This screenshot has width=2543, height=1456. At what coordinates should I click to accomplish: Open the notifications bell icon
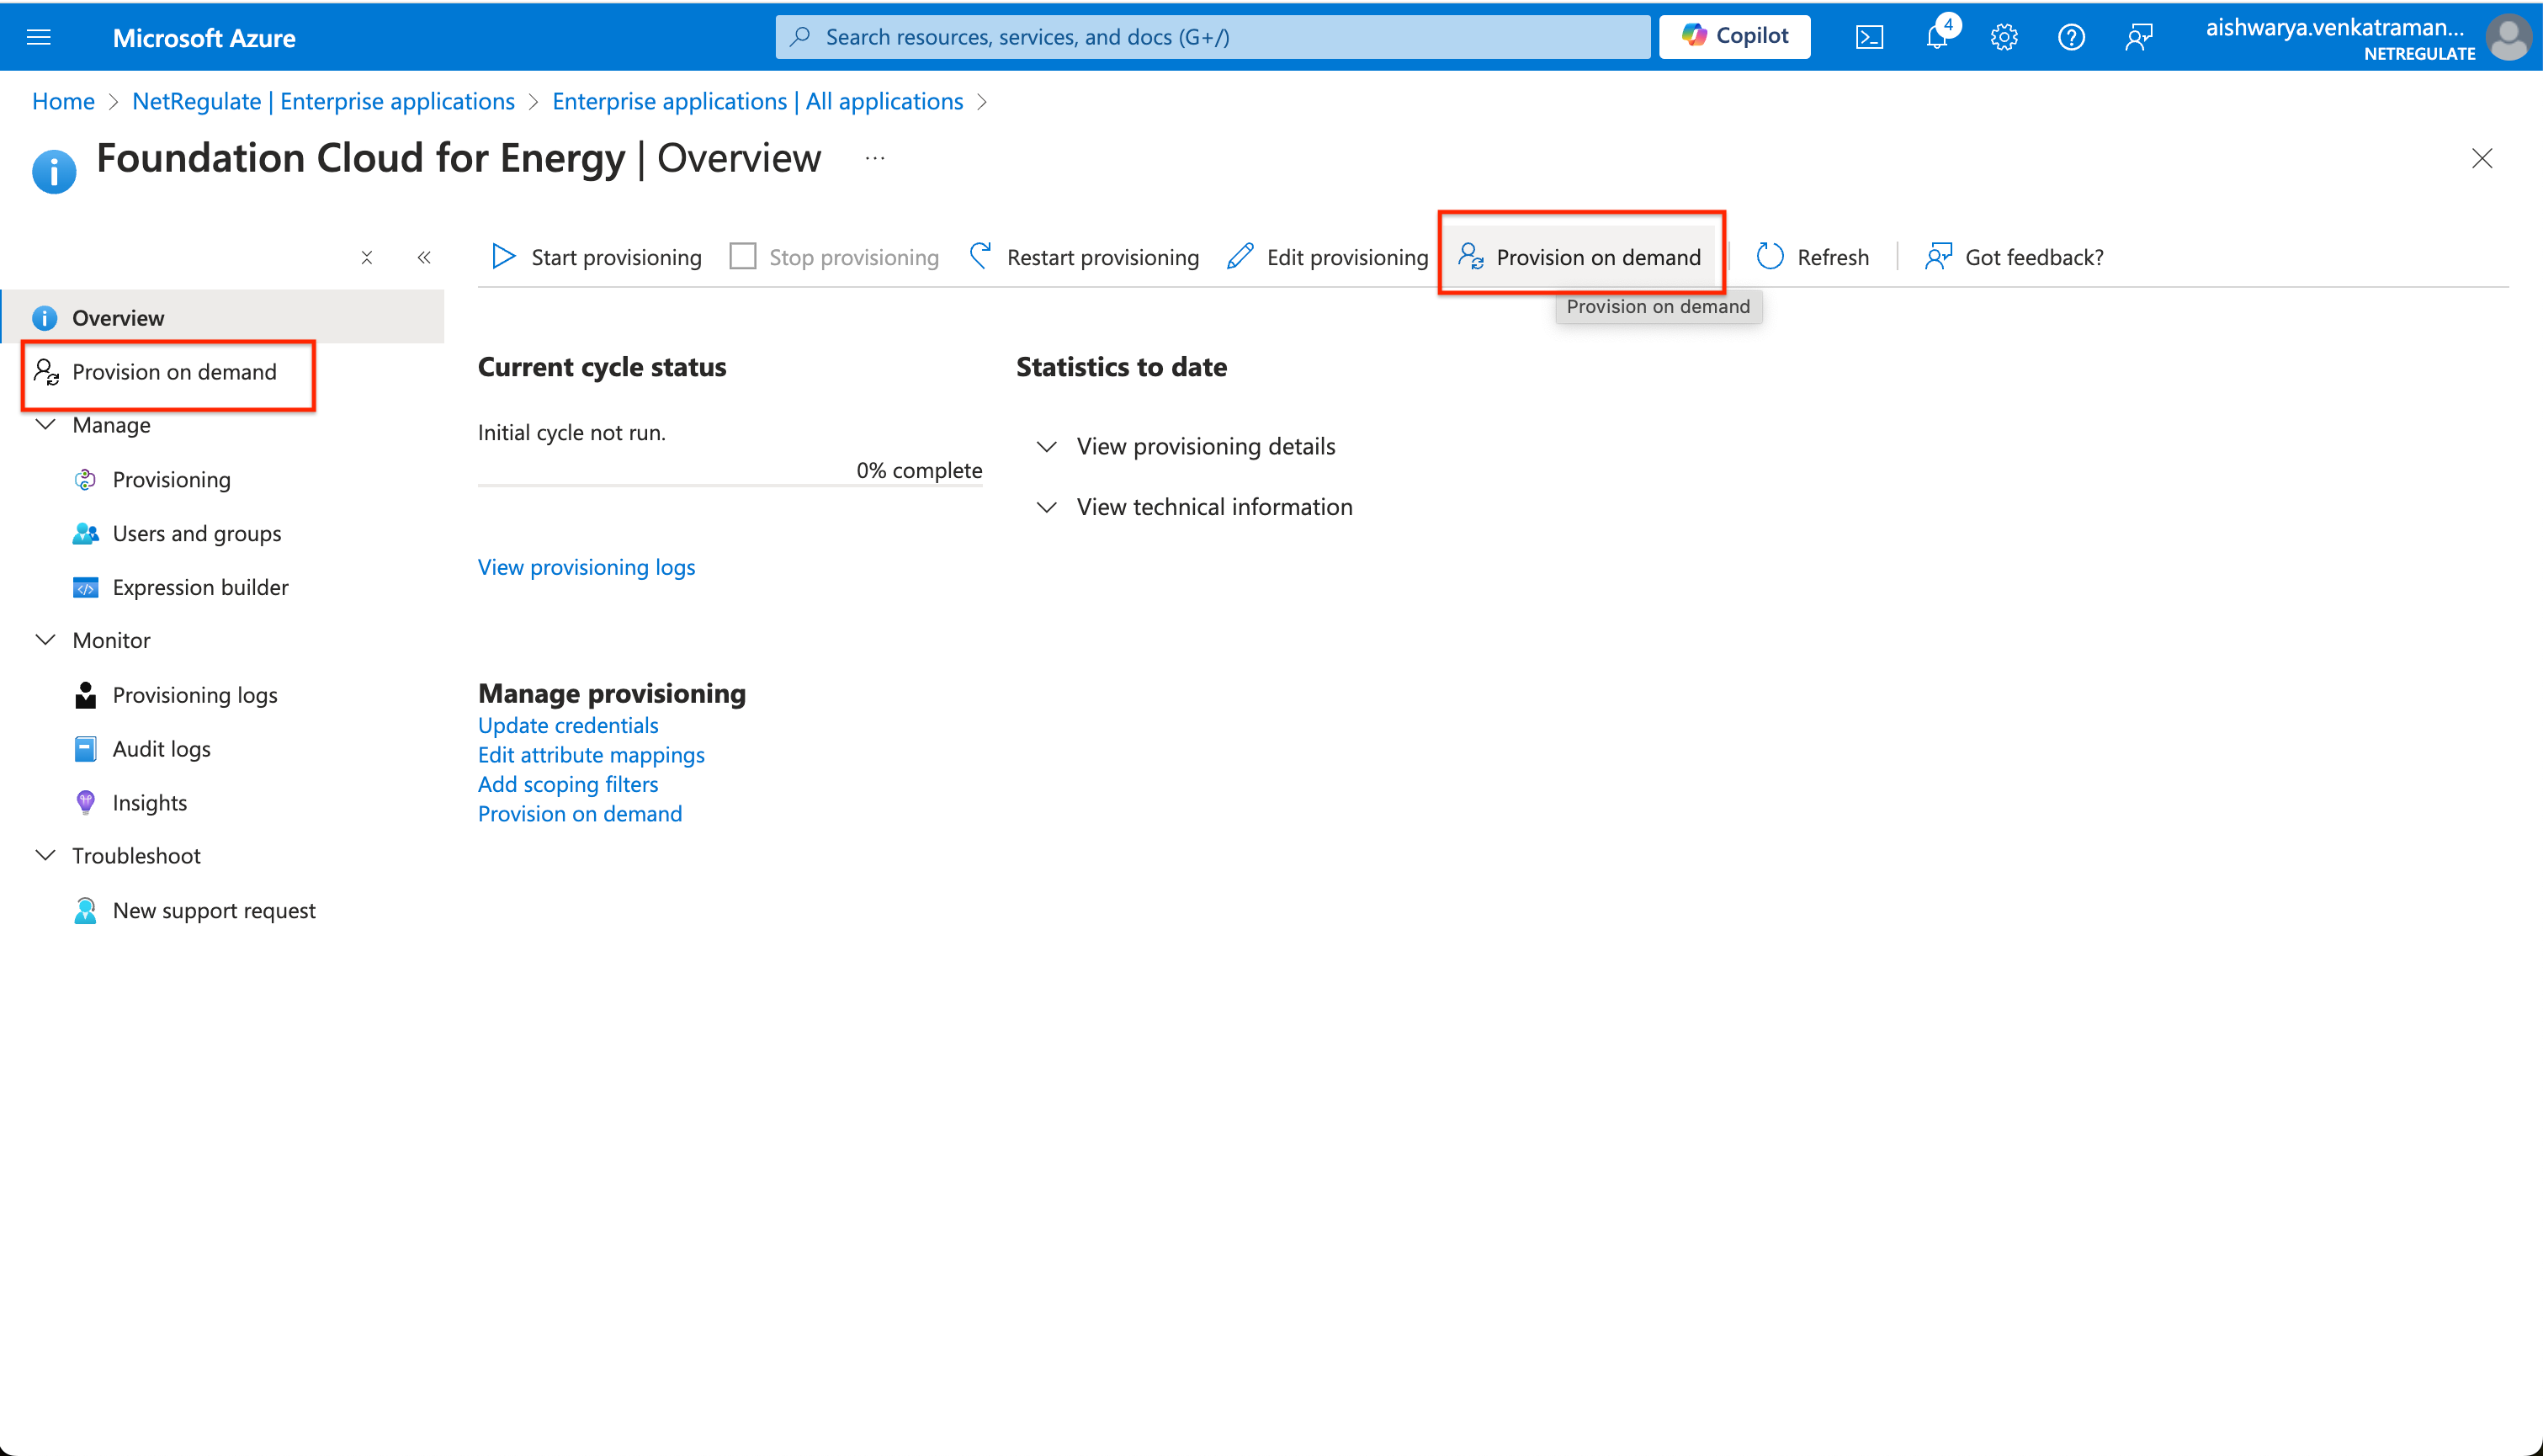point(1936,37)
